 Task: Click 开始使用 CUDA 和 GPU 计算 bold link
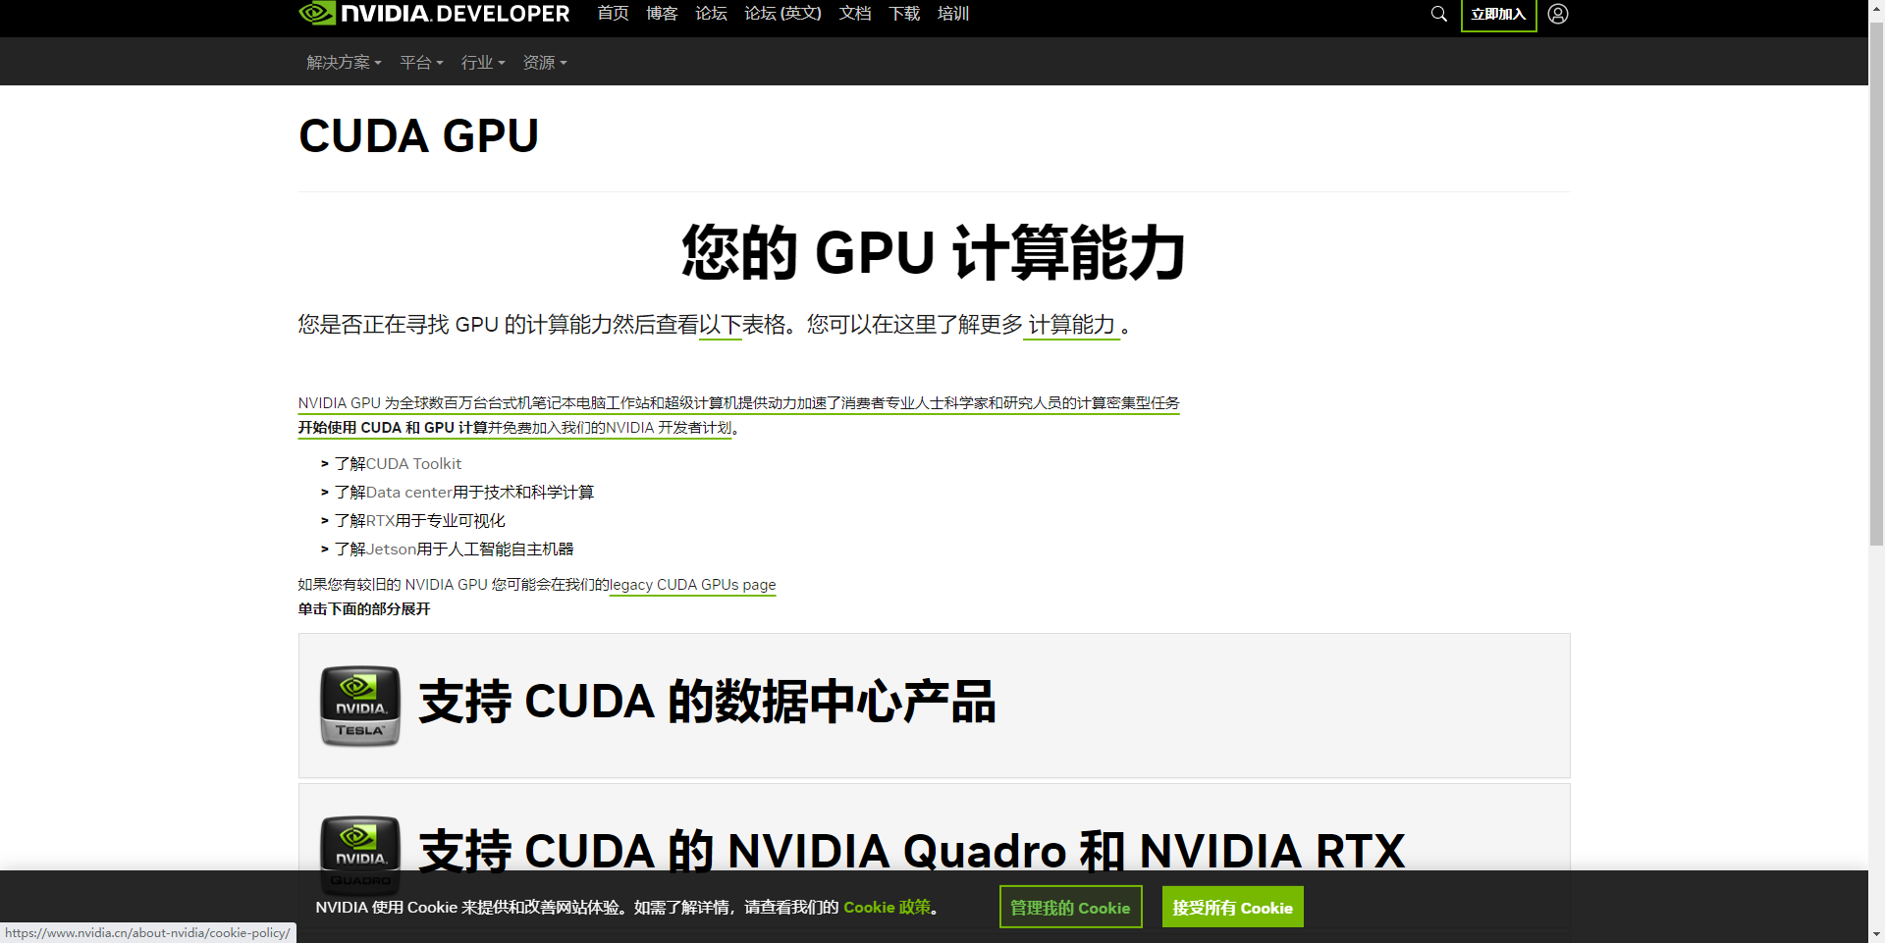click(393, 428)
